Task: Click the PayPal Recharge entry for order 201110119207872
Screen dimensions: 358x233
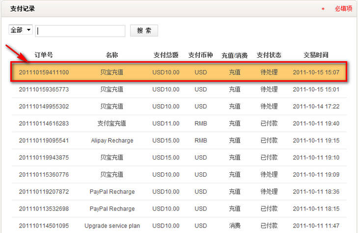Action: pyautogui.click(x=112, y=191)
